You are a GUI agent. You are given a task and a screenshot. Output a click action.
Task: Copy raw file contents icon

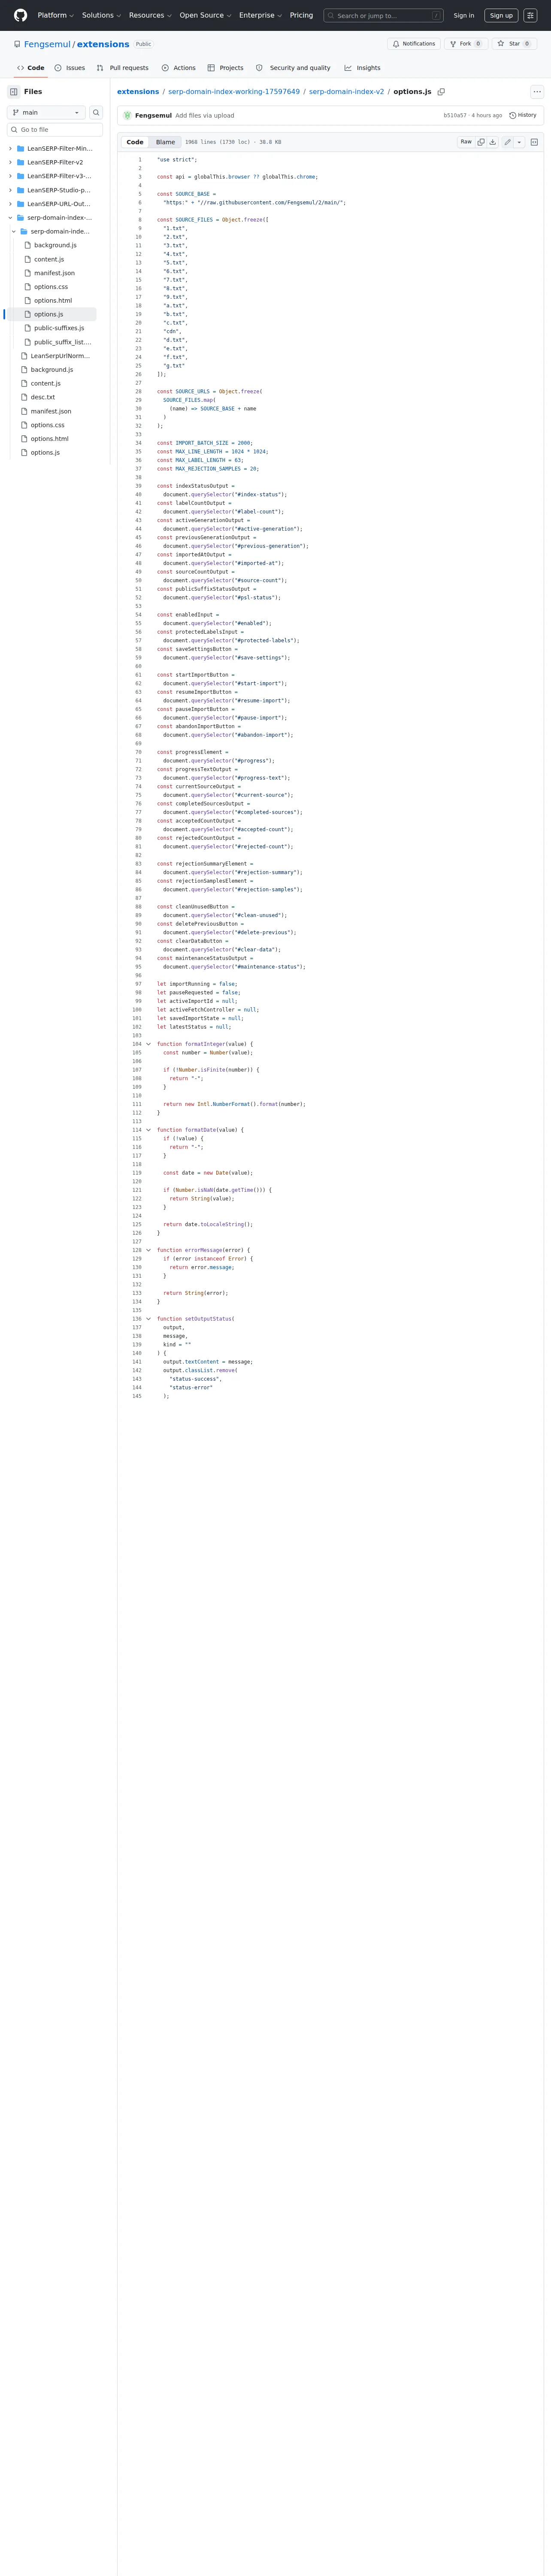click(481, 142)
